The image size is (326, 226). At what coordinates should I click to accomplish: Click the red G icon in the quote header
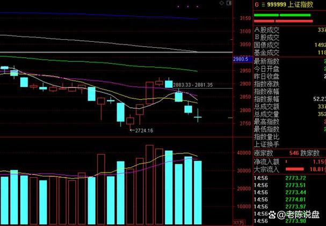click(x=257, y=4)
